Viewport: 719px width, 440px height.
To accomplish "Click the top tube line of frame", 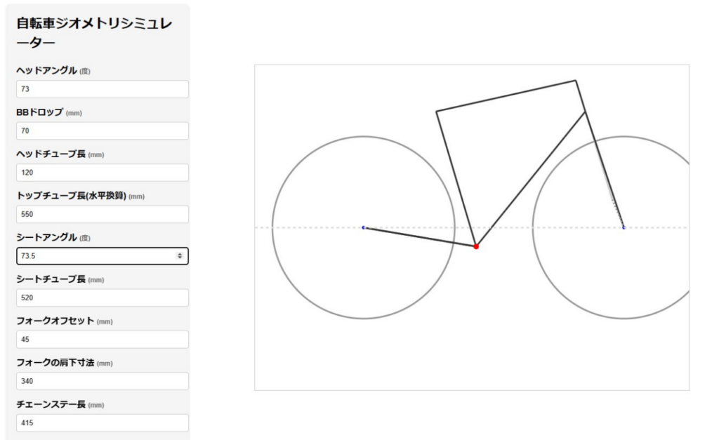I will point(506,96).
